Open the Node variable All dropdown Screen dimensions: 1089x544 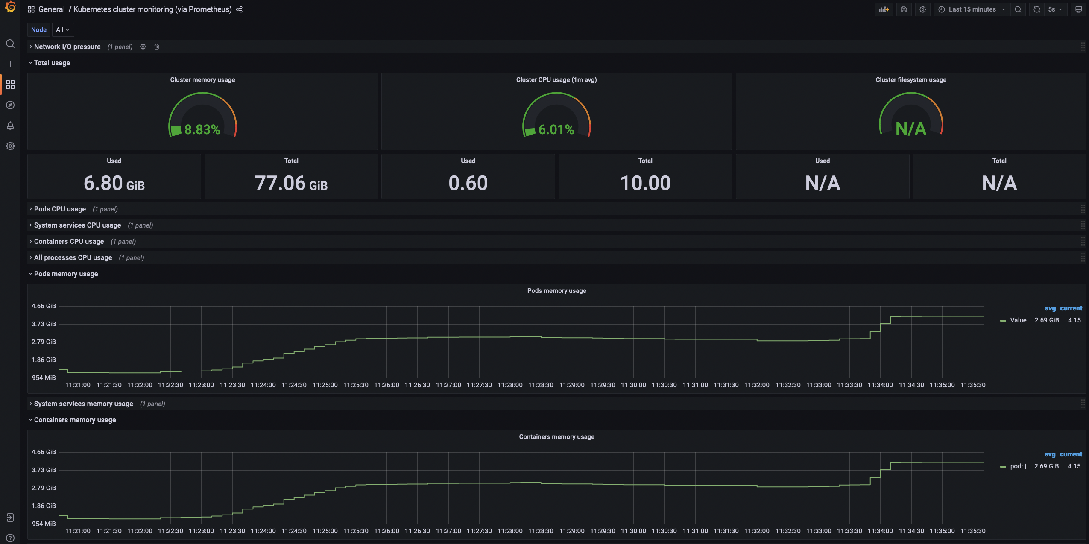point(63,30)
